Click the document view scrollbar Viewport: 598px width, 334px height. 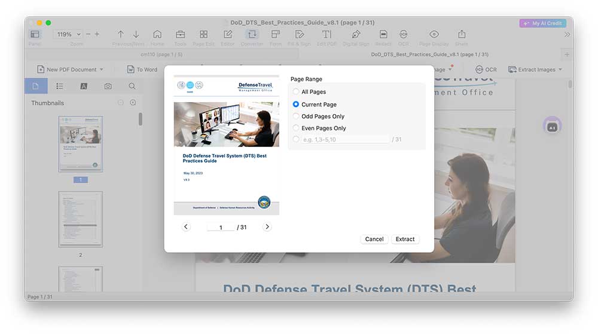[570, 84]
